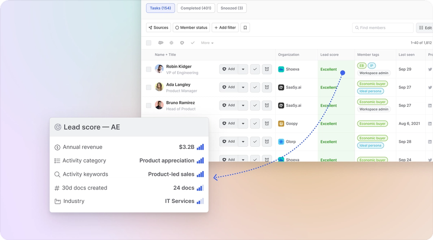Open the Member status filter

coord(192,27)
